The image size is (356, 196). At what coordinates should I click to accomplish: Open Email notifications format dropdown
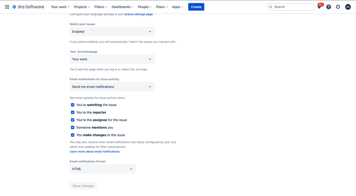click(x=103, y=169)
